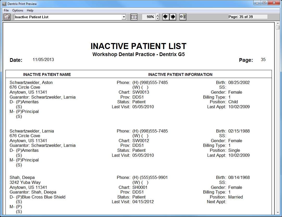The width and height of the screenshot is (282, 217).
Task: Open the Help menu
Action: point(30,10)
